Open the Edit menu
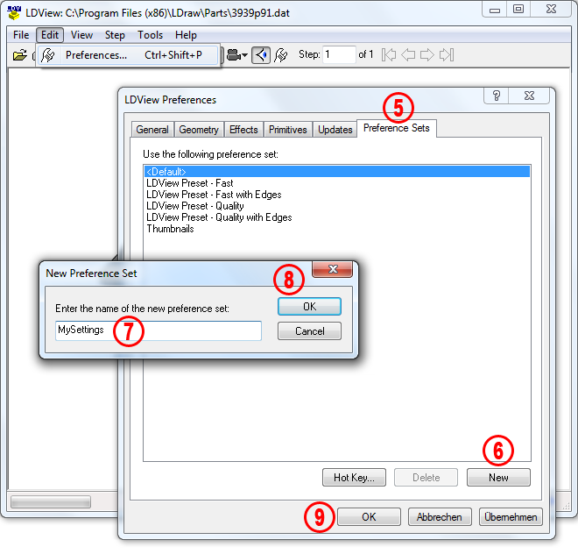The height and width of the screenshot is (554, 578). [x=50, y=35]
